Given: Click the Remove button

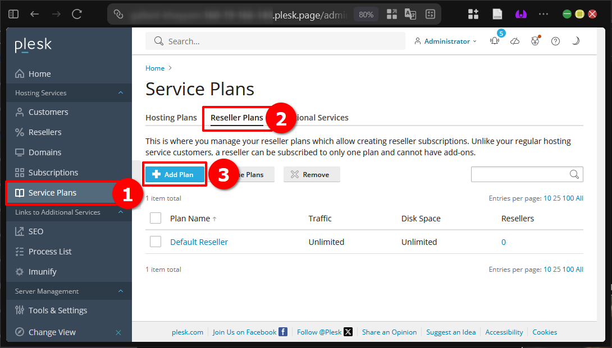Looking at the screenshot, I should 312,175.
